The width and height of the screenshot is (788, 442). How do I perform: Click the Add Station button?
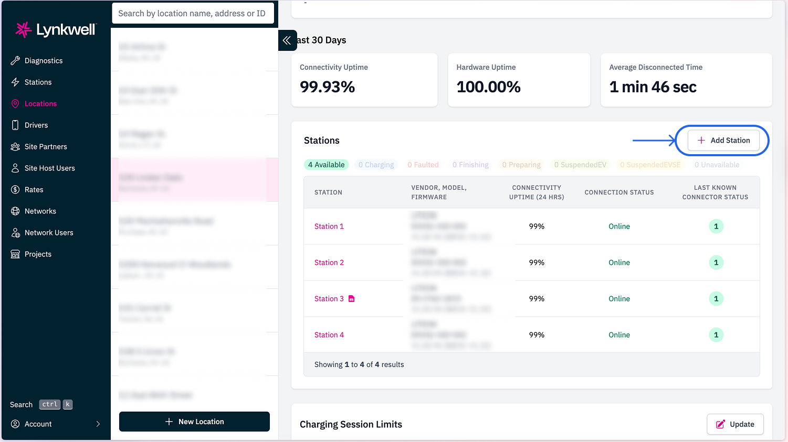coord(723,141)
